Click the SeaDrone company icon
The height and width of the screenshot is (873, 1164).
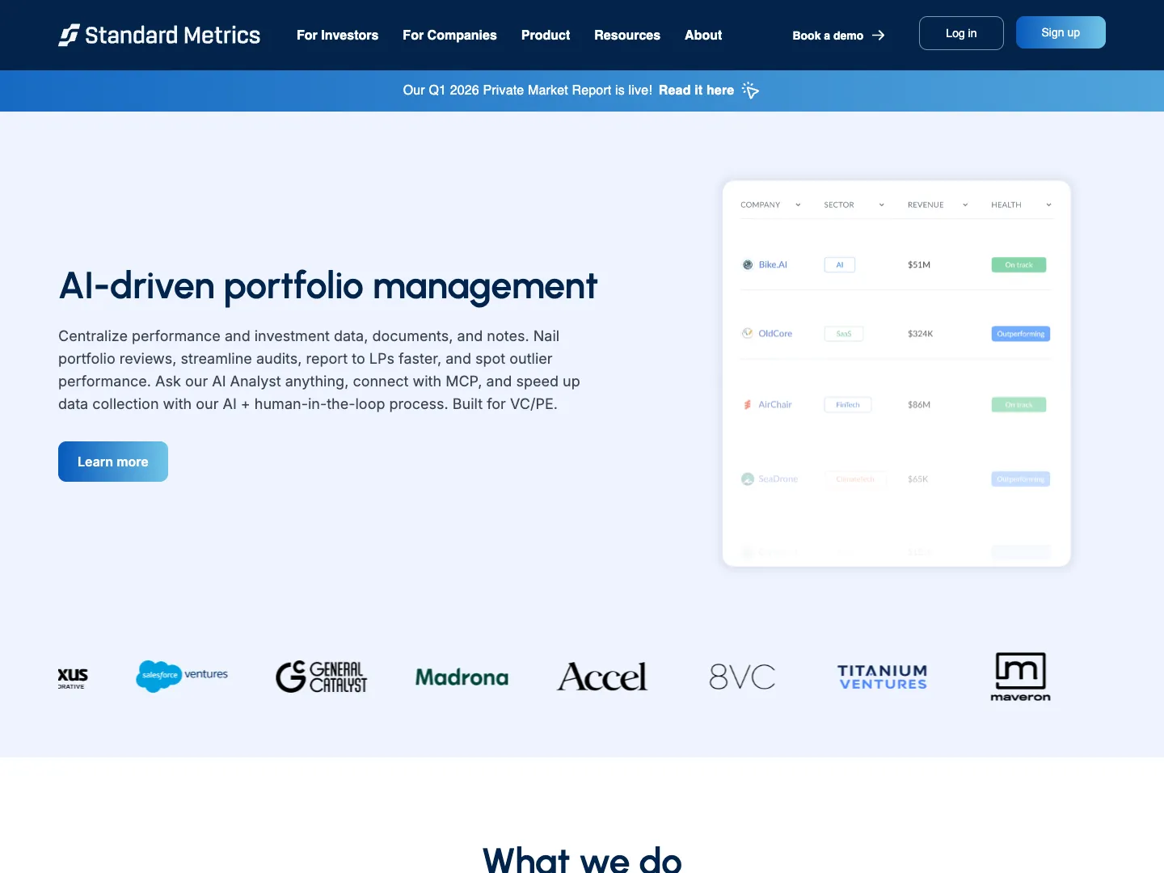pyautogui.click(x=748, y=479)
